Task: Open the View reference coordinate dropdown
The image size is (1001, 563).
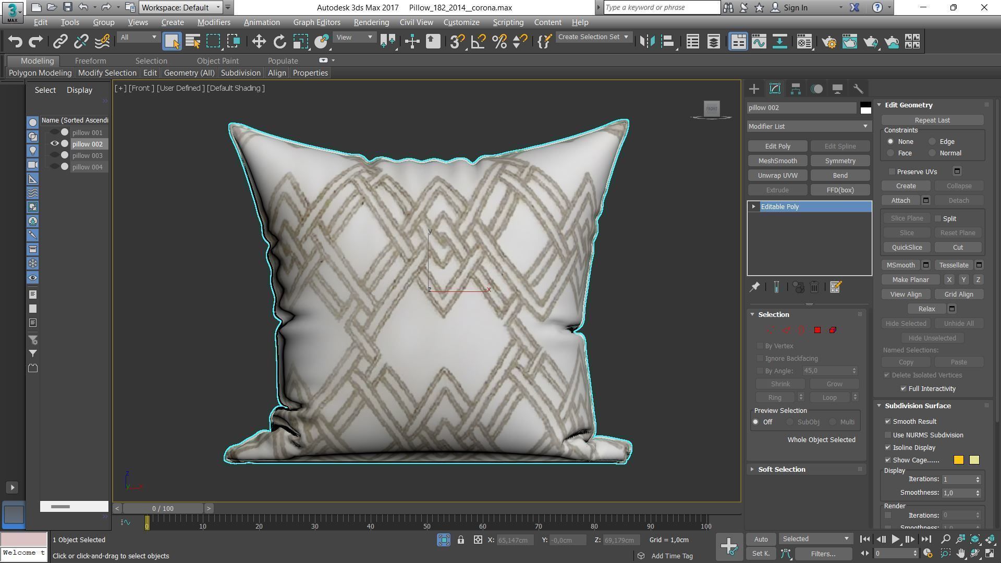Action: click(x=354, y=37)
